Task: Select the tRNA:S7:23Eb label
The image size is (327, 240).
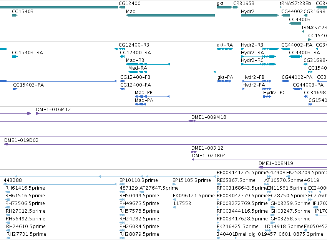Action: pyautogui.click(x=295, y=3)
